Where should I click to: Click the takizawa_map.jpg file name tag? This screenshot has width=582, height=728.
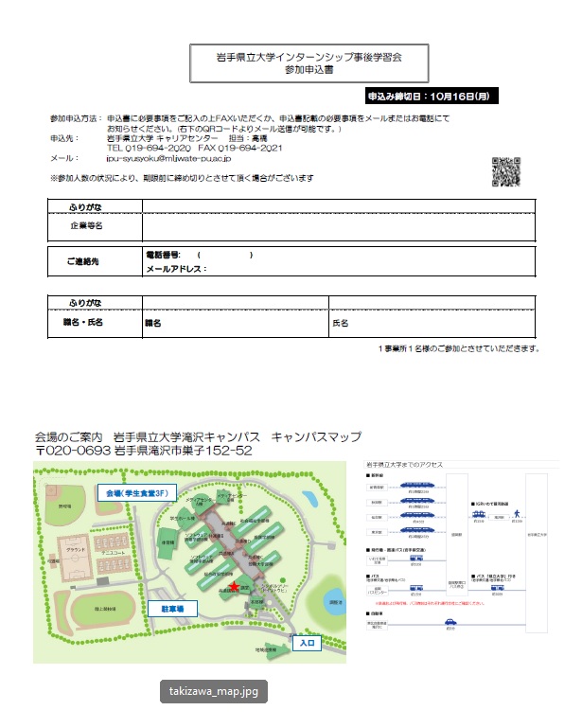point(214,691)
